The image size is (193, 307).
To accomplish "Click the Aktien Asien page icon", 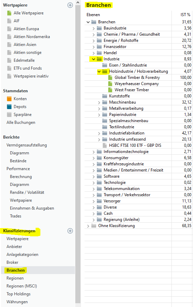I will [9, 45].
